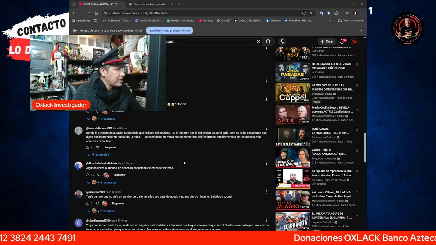Start voice search with microphone icon
The image size is (436, 245).
[282, 42]
